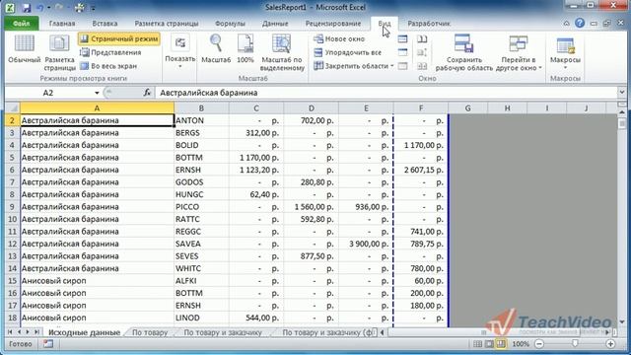Click the Save icon in quick access toolbar

pos(27,7)
